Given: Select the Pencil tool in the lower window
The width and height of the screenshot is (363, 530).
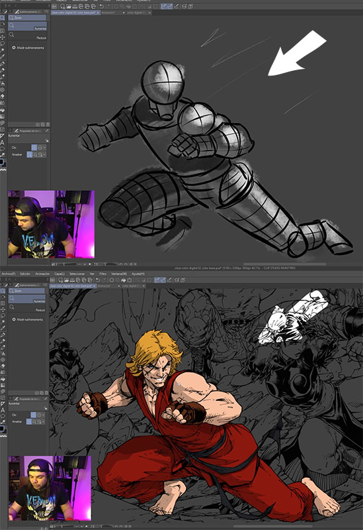Looking at the screenshot, I should click(x=3, y=341).
